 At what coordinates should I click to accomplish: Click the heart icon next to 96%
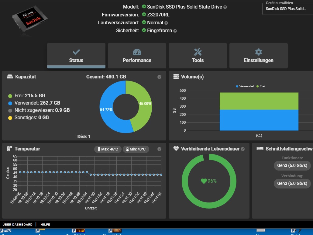click(204, 181)
